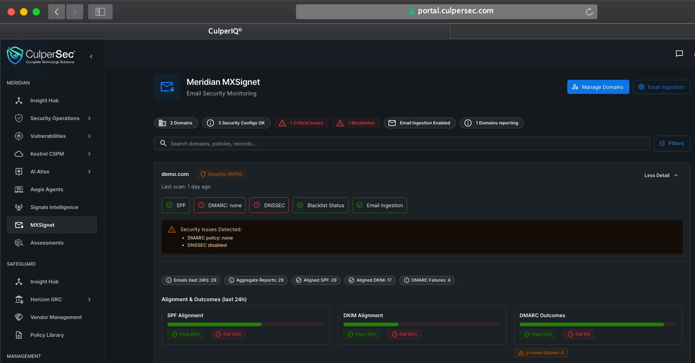Click the Meridian MXSignet header mail icon
The height and width of the screenshot is (363, 695).
(167, 87)
